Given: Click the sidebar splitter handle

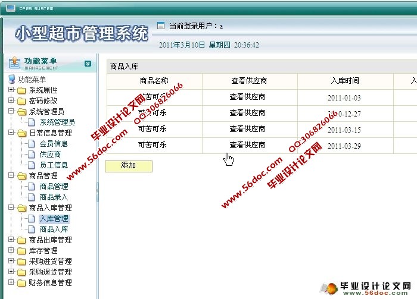Looking at the screenshot, I should coord(98,192).
